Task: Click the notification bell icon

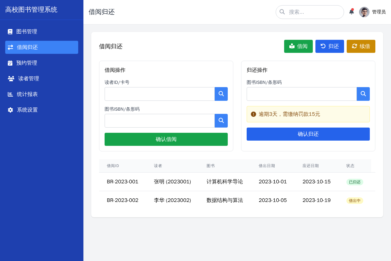Action: [x=352, y=11]
